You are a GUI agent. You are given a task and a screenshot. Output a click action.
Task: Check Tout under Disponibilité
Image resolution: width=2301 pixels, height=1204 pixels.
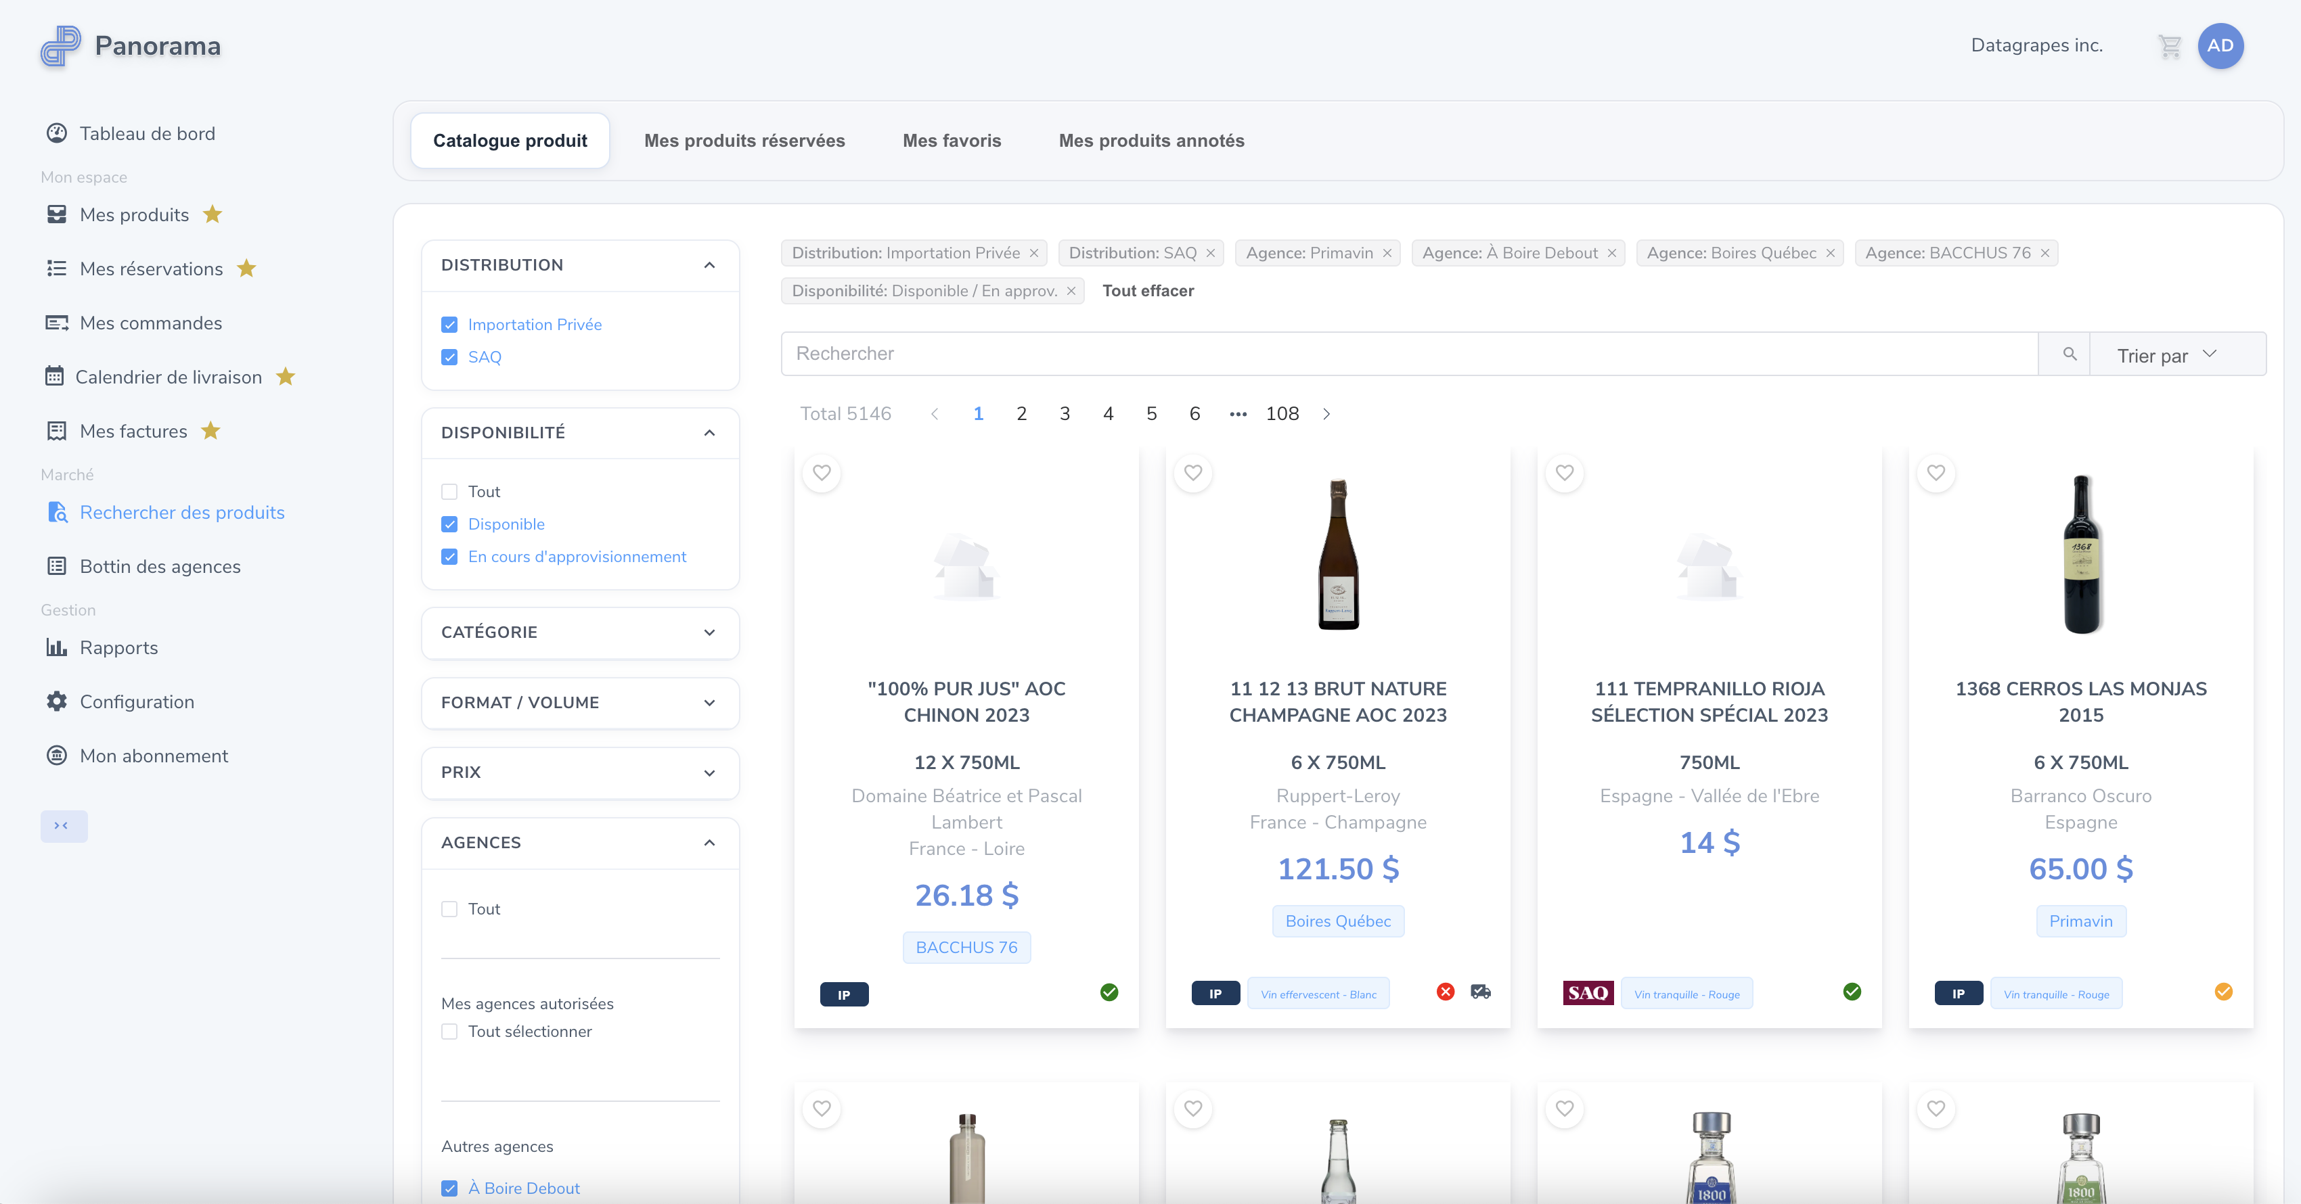[x=449, y=492]
